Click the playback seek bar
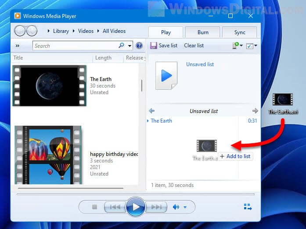The image size is (306, 229). [136, 194]
